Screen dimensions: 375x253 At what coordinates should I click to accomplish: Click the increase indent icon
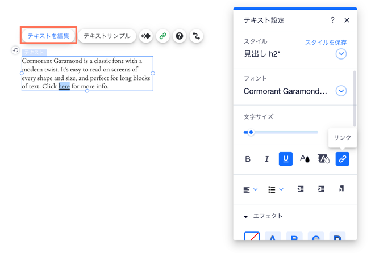pyautogui.click(x=321, y=189)
